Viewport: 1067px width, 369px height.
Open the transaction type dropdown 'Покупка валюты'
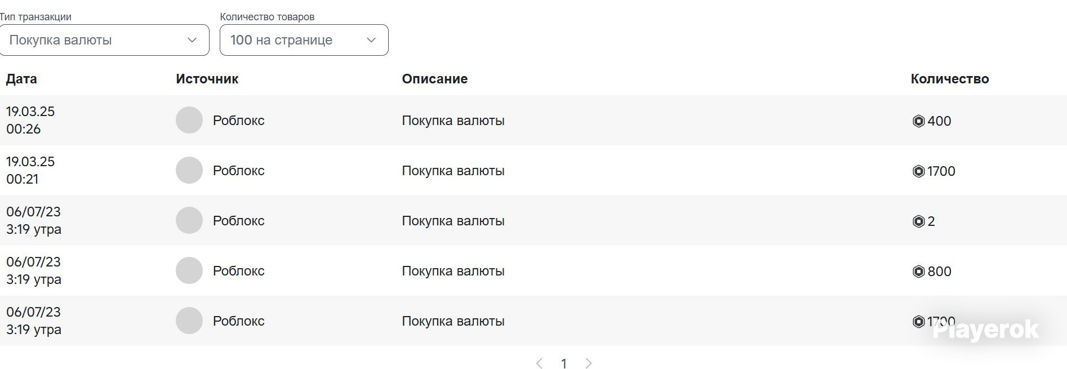pos(104,40)
